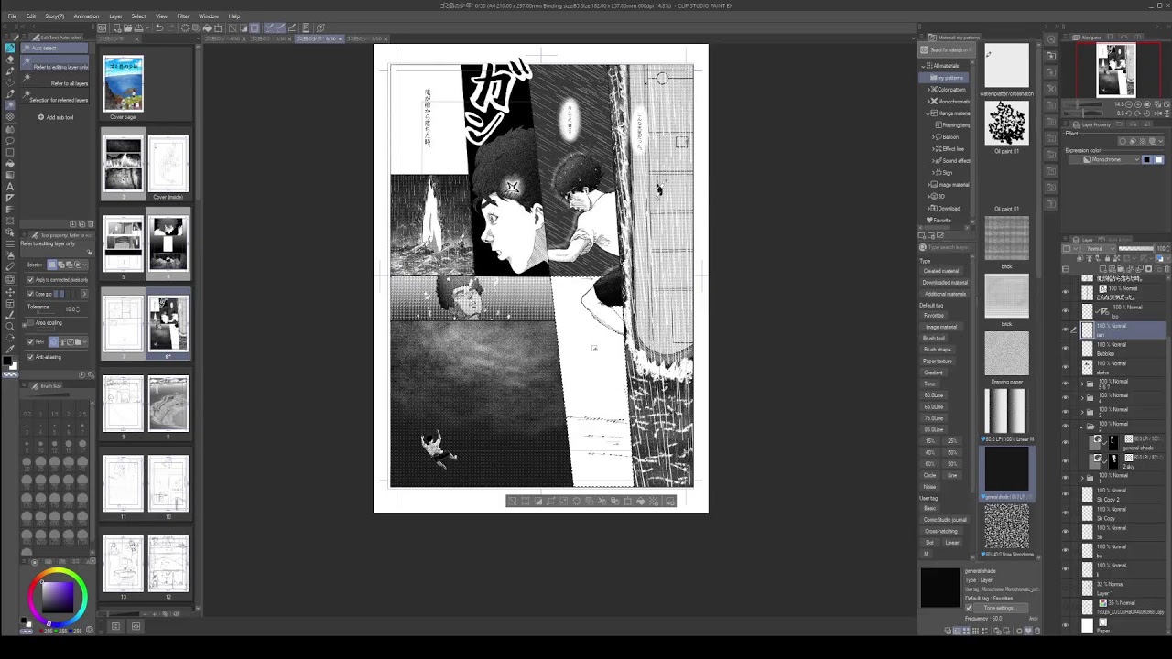Expand the Close gap options arrow
Screen dimensions: 1172x659
[x=84, y=294]
